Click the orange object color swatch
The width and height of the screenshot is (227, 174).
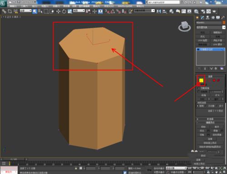pyautogui.click(x=224, y=23)
